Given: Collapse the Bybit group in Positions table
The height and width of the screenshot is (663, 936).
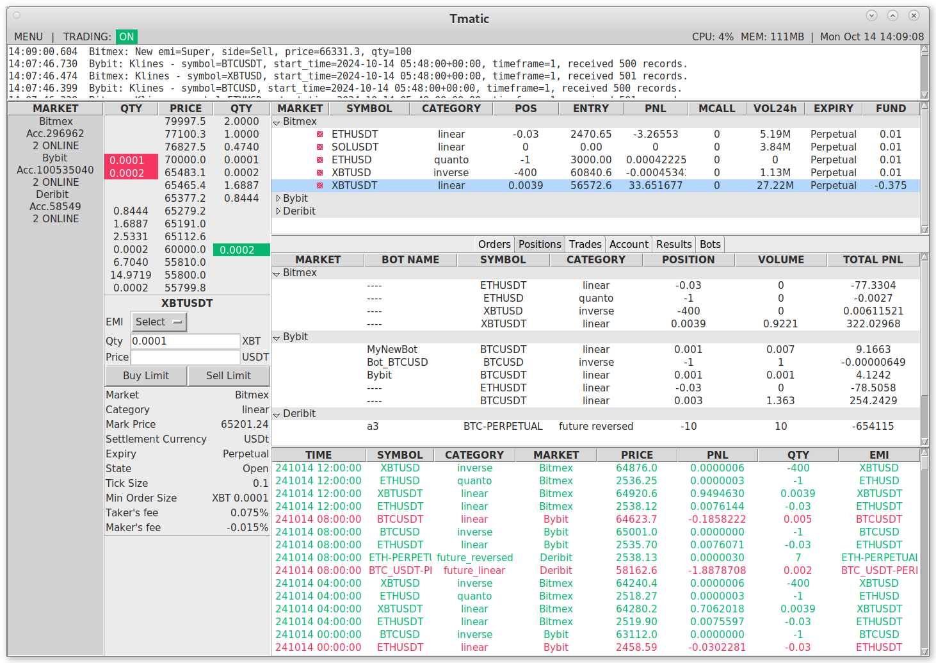Looking at the screenshot, I should (x=277, y=338).
